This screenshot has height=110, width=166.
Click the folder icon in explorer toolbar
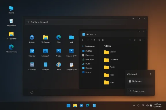click(x=99, y=40)
